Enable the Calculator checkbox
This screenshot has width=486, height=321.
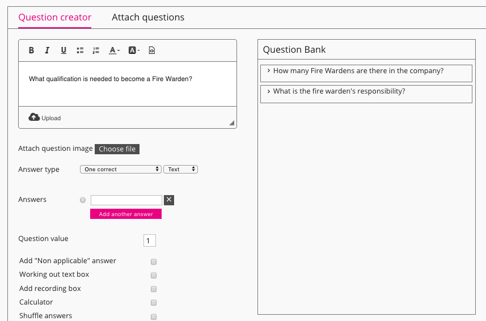click(154, 303)
